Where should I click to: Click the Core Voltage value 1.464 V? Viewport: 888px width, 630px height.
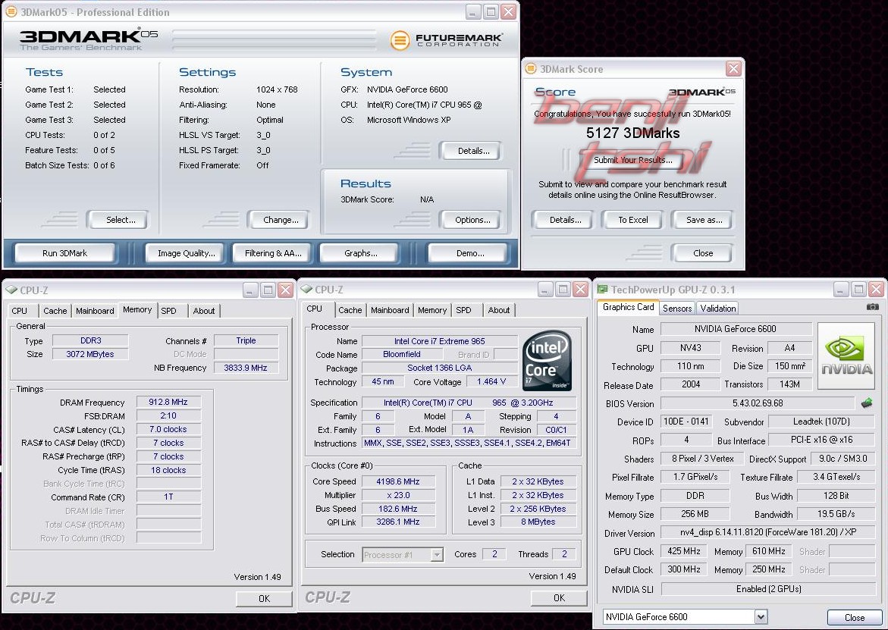[491, 381]
